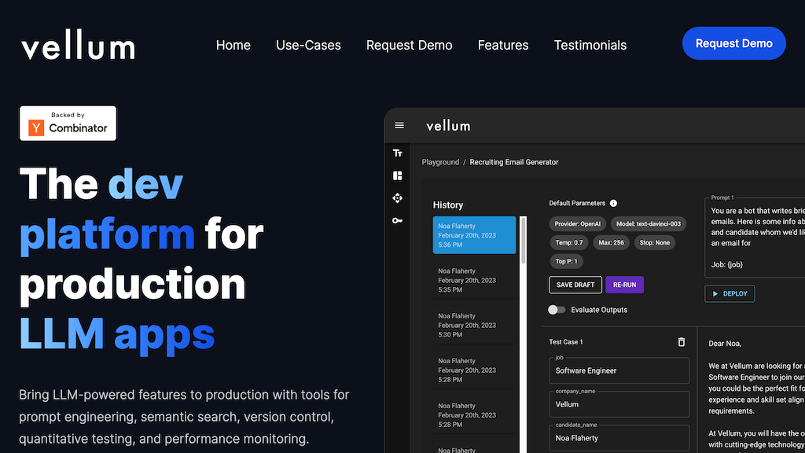Click the job input field
This screenshot has height=453, width=805.
pos(619,370)
